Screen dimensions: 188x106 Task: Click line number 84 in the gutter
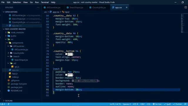(48, 69)
